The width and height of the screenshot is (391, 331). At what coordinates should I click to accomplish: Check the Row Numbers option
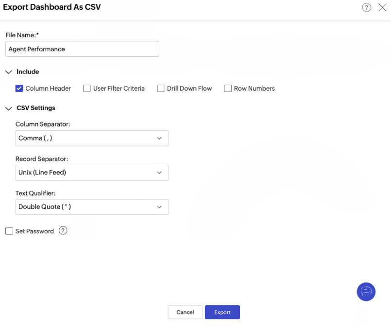228,89
